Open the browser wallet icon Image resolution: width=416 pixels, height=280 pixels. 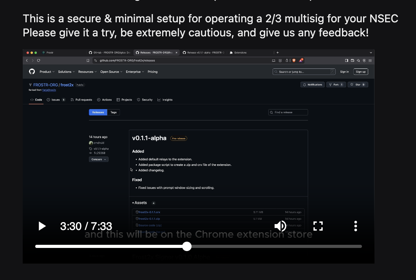pyautogui.click(x=352, y=60)
